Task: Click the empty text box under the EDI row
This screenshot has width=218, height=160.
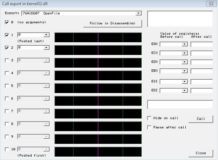Action: (180, 104)
